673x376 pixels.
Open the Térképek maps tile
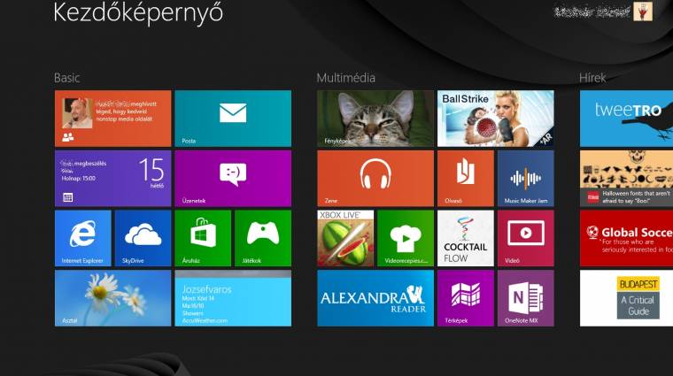466,298
